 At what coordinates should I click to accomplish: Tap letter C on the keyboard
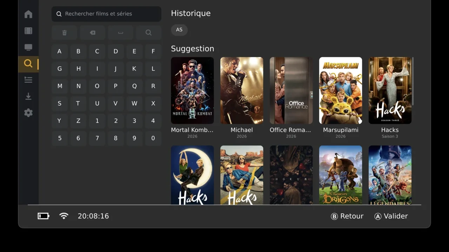click(x=97, y=51)
